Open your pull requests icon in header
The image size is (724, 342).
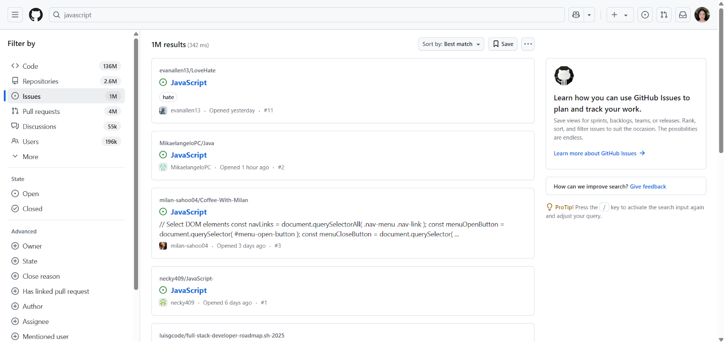point(664,15)
